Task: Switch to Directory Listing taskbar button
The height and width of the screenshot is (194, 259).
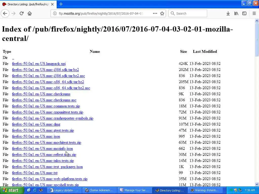Action: pyautogui.click(x=170, y=190)
